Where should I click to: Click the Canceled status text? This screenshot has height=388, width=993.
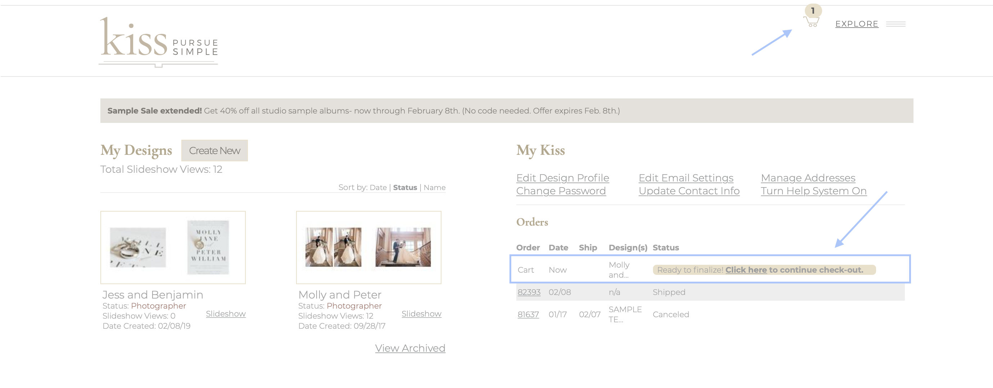click(x=671, y=314)
